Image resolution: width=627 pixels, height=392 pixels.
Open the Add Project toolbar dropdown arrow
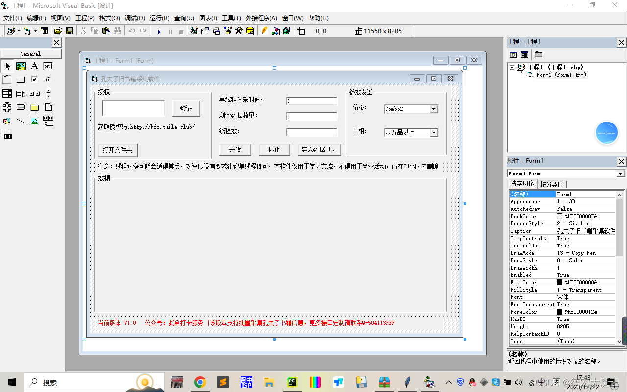(19, 31)
